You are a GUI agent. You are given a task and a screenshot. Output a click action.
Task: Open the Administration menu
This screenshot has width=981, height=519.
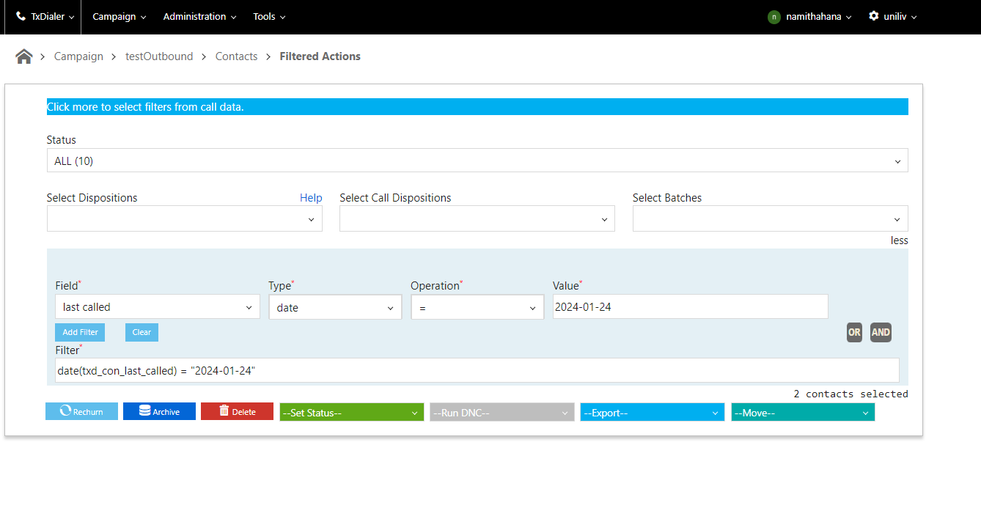pos(199,17)
